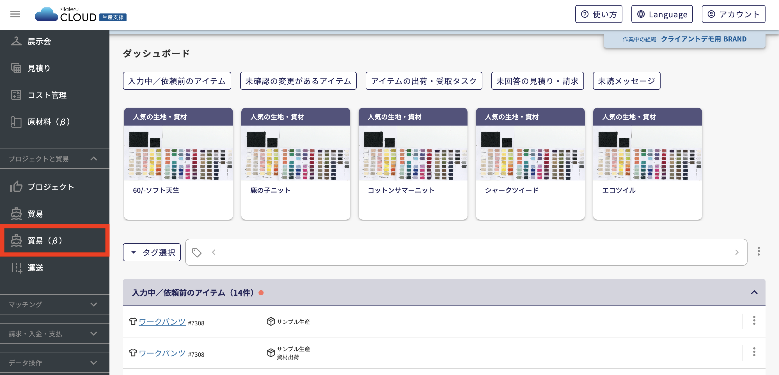779x375 pixels.
Task: Open the first ワークパンツ #7308 link
Action: (162, 321)
